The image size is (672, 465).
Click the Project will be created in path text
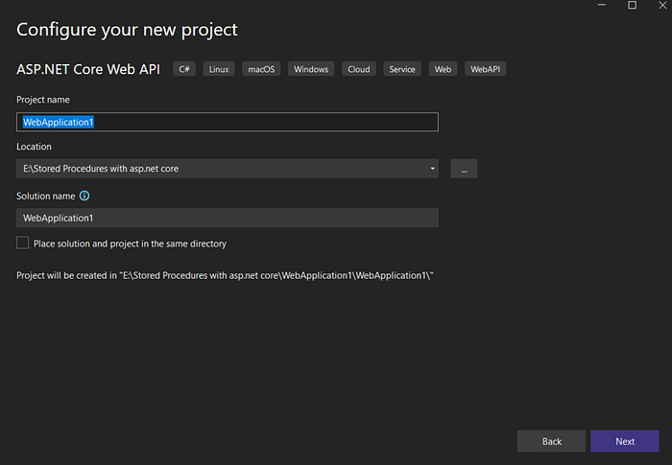coord(225,275)
